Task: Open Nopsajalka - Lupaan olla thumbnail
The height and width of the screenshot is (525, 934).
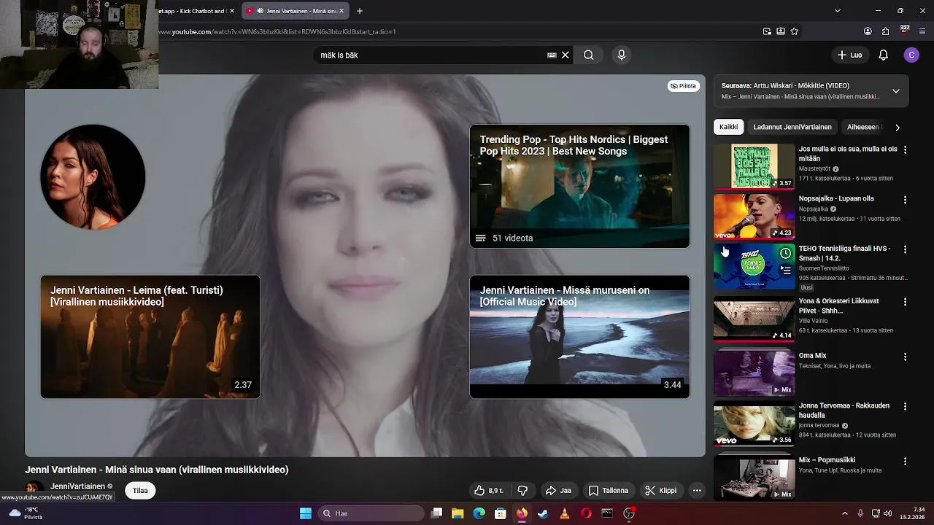Action: coord(754,216)
